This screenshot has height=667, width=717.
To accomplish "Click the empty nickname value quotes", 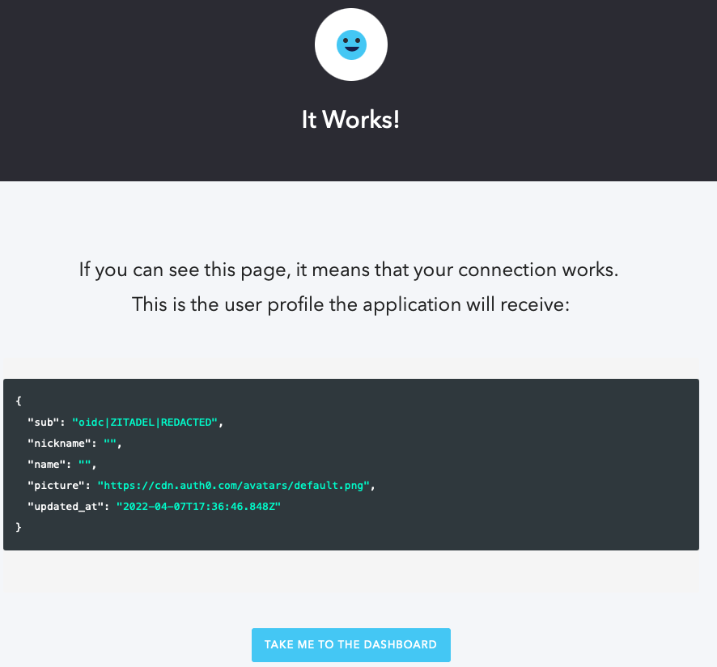I will 109,443.
